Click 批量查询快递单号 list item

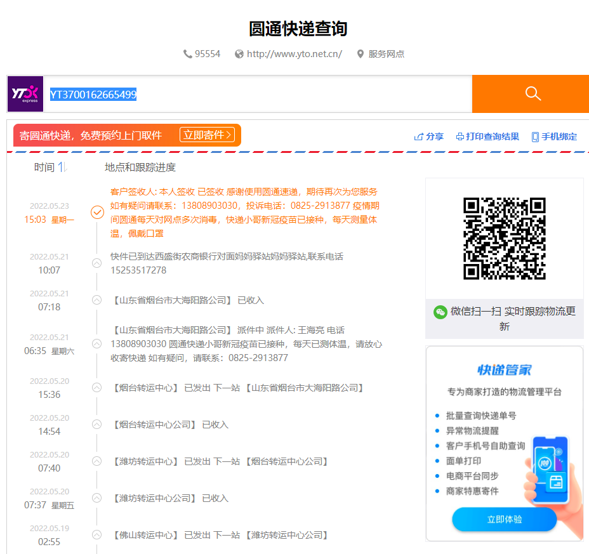click(x=481, y=416)
